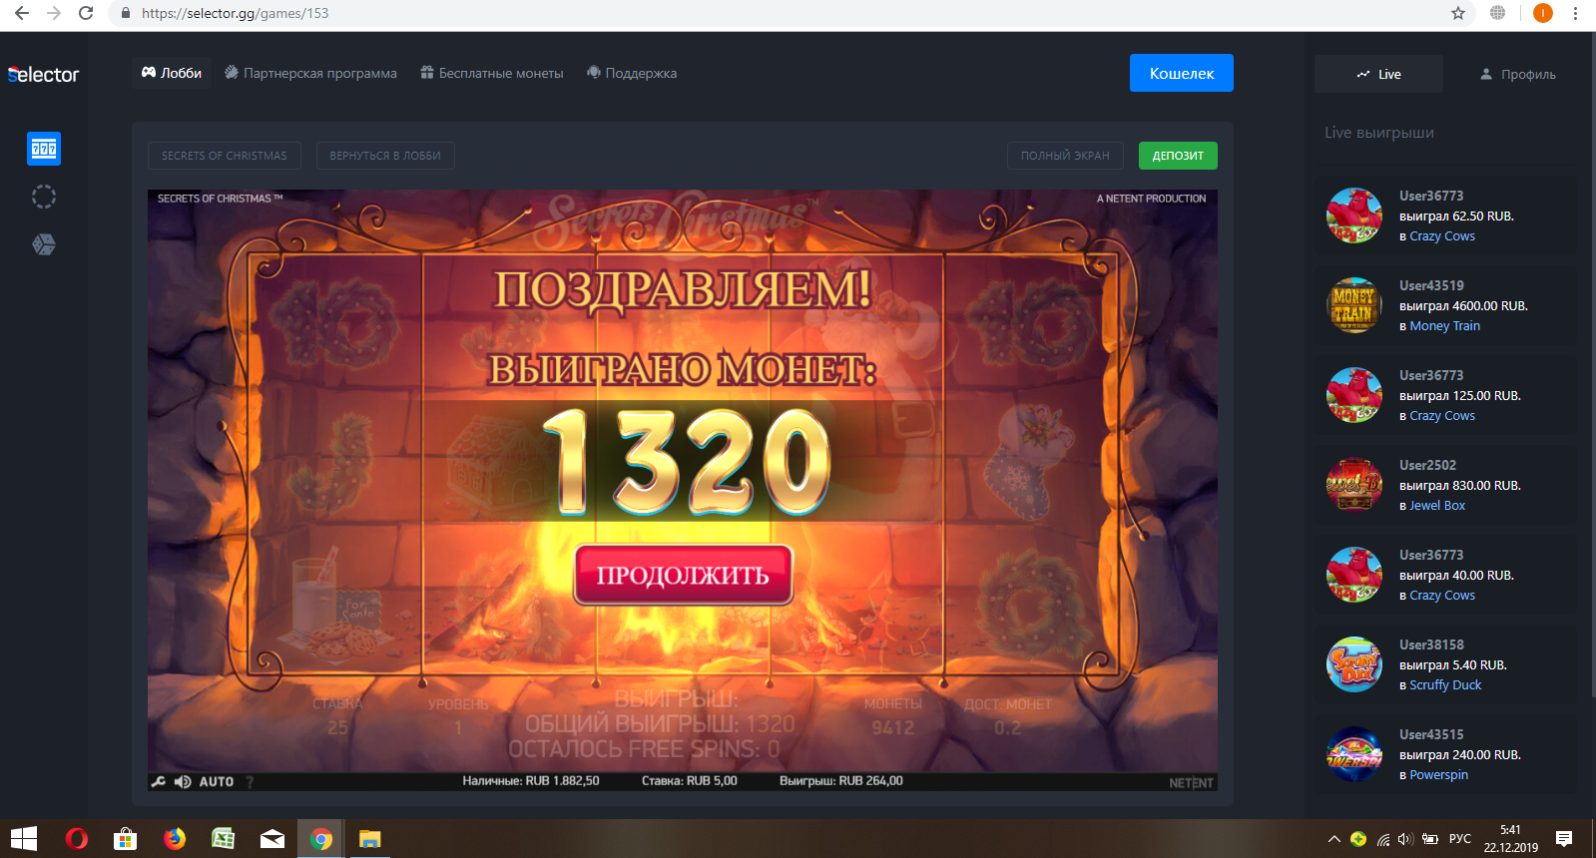Open the Jewel Box game link
1596x858 pixels.
1437,506
